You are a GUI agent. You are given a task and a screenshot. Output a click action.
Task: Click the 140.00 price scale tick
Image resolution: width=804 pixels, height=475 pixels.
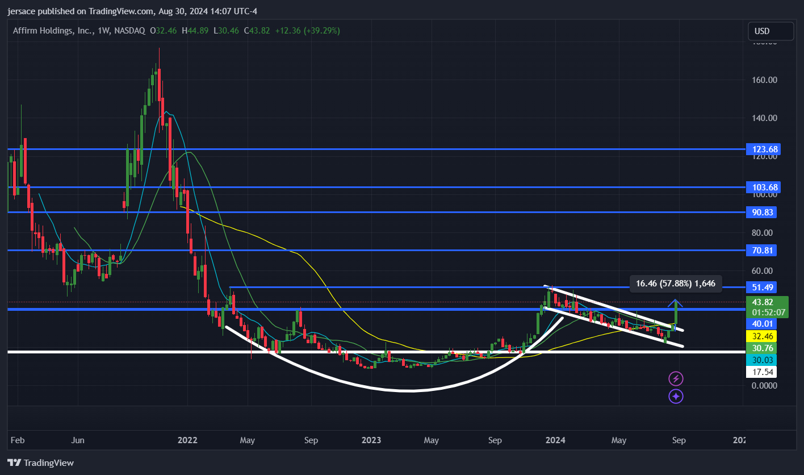pyautogui.click(x=764, y=118)
